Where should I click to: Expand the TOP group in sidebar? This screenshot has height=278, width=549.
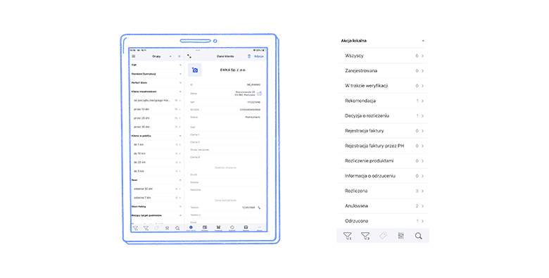click(x=156, y=65)
